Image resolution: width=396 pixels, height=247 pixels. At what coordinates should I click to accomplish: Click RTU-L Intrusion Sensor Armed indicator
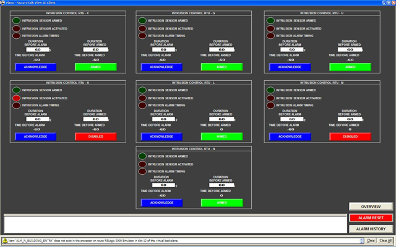point(143,90)
